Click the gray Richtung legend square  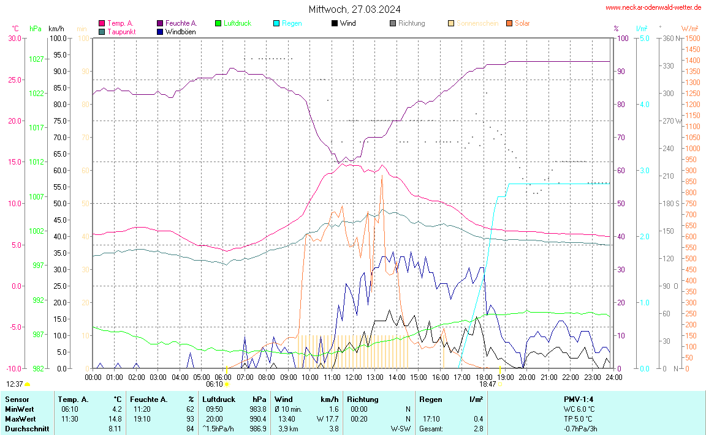coord(393,24)
